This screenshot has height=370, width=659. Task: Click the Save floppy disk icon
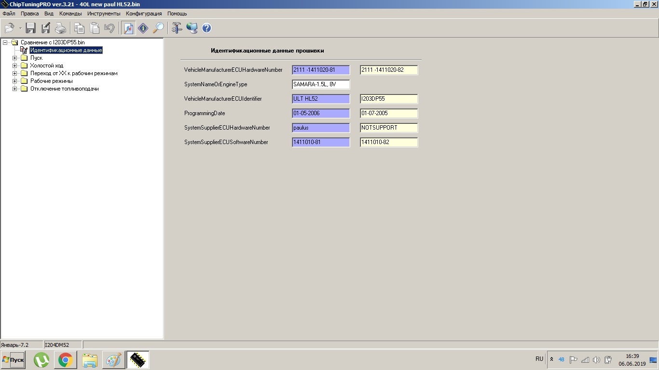[30, 28]
